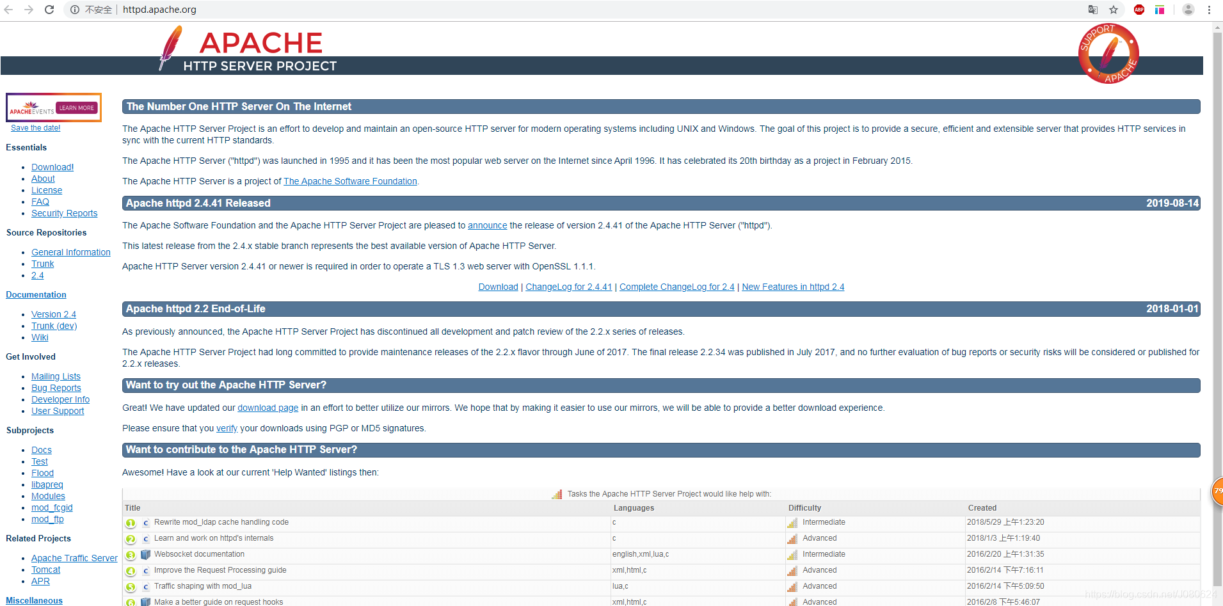
Task: Open Version 2.4 under Documentation
Action: tap(53, 314)
